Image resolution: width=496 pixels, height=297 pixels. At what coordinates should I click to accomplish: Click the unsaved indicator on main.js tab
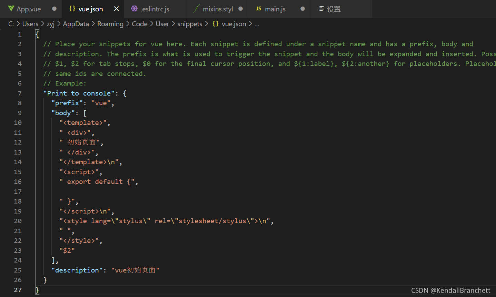pos(302,9)
